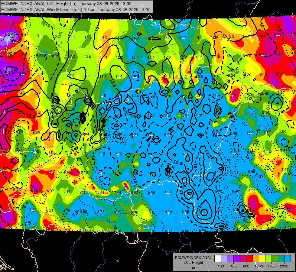Click the grid value 8.49
296x272 pixels.
[x=264, y=93]
